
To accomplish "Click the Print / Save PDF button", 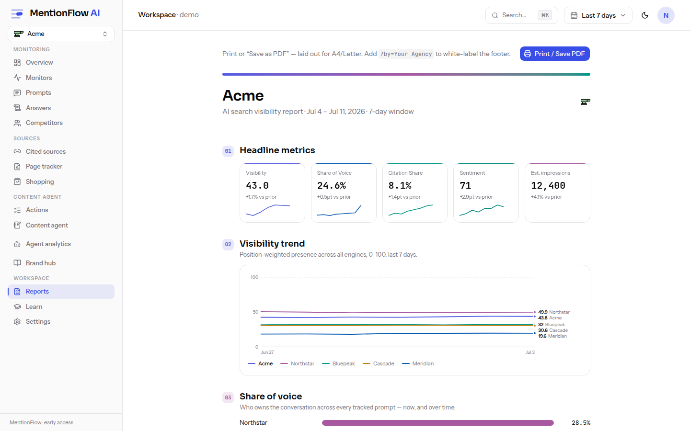I will coord(555,54).
